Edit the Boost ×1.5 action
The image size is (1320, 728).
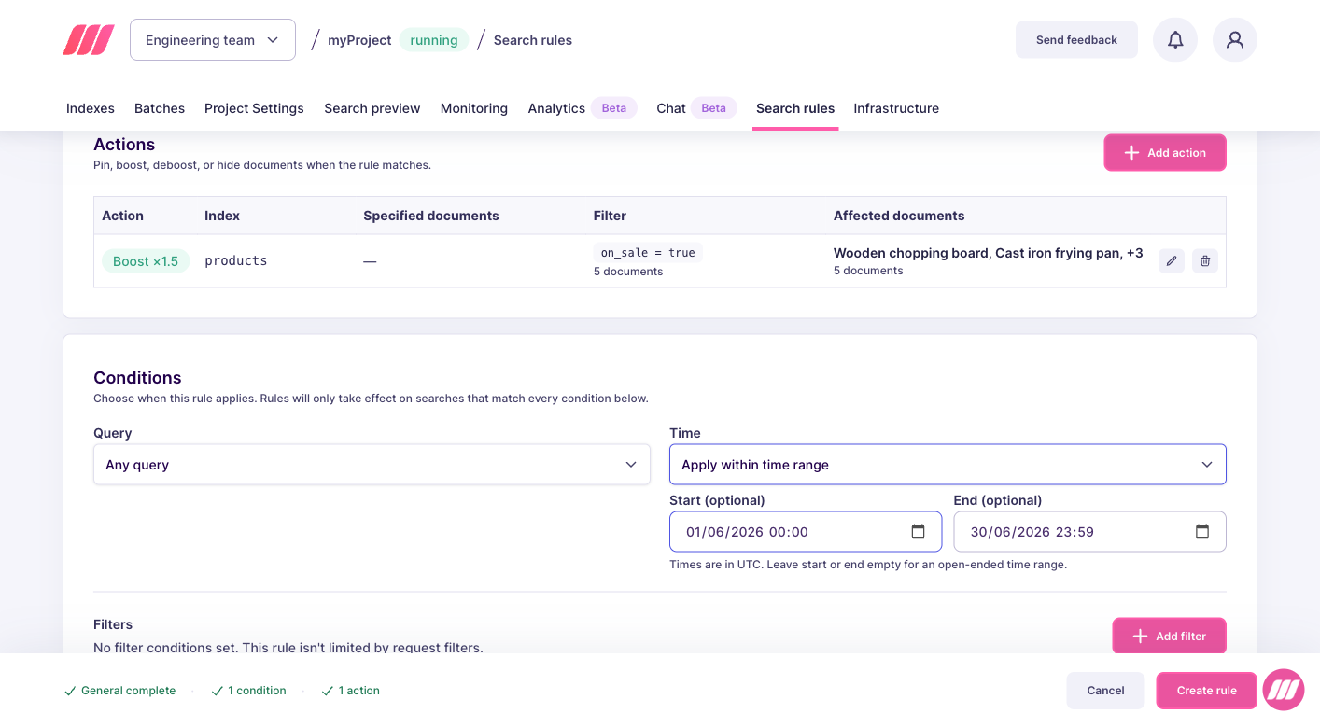coord(1172,261)
